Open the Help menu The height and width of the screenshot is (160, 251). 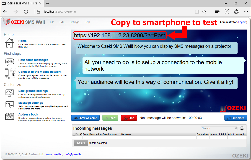click(x=87, y=22)
